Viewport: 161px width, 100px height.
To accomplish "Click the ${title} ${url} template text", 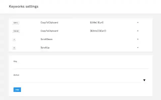I will [x=97, y=22].
